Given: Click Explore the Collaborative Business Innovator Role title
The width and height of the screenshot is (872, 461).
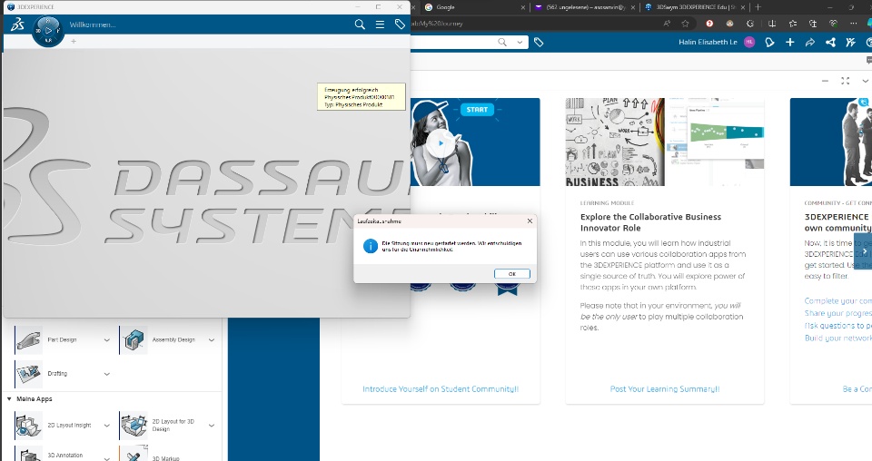Looking at the screenshot, I should pos(650,222).
